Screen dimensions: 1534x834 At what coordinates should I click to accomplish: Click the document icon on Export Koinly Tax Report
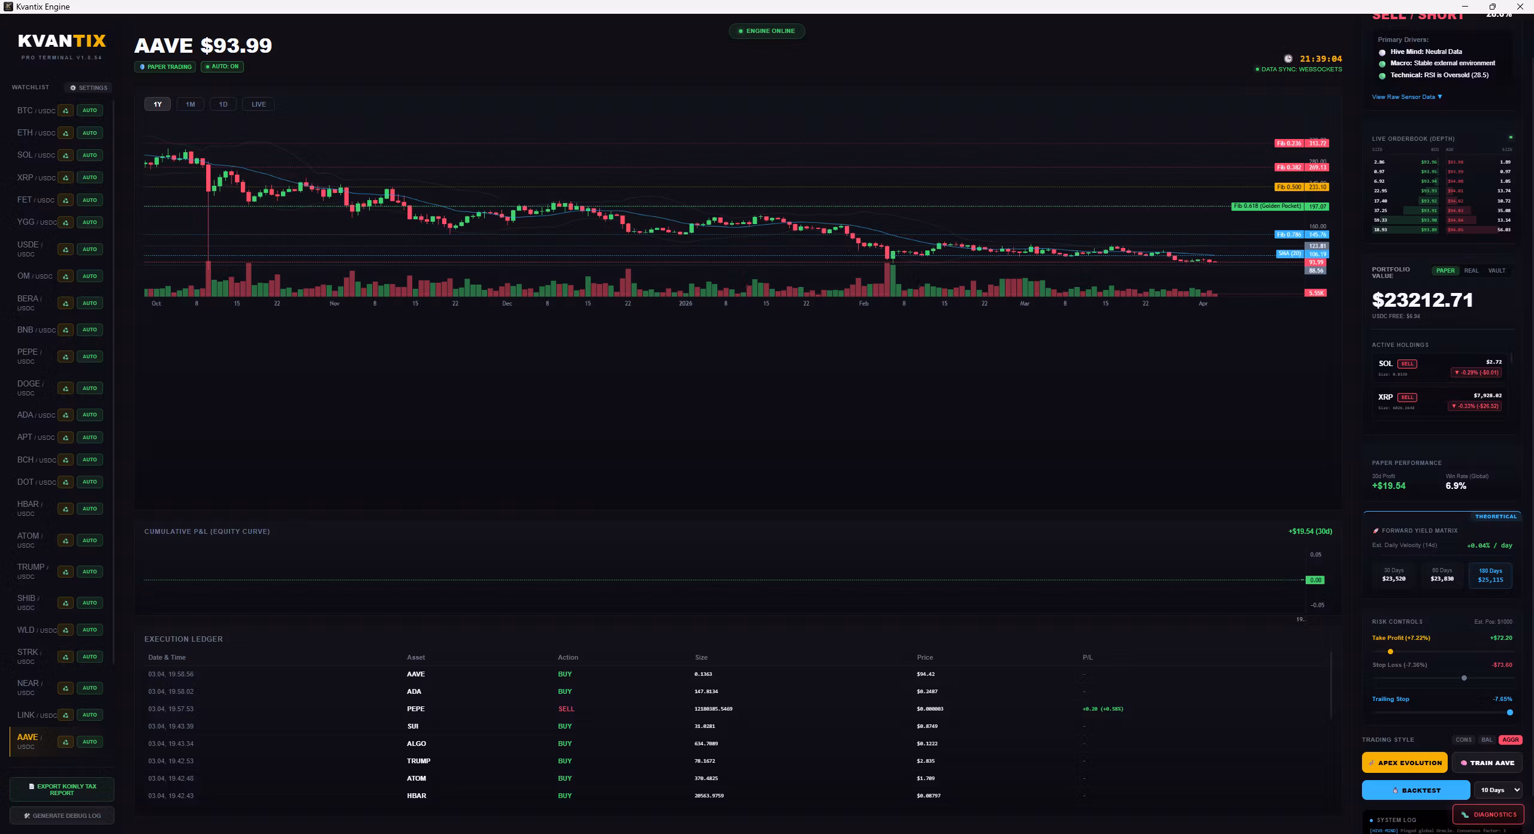(32, 786)
